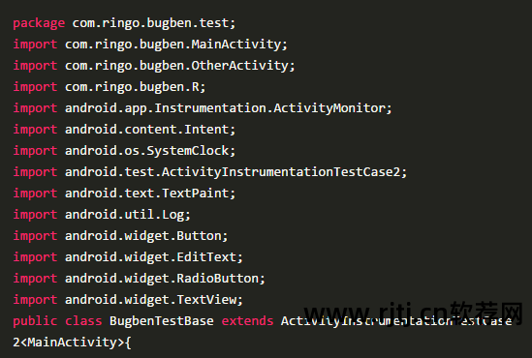Image resolution: width=532 pixels, height=358 pixels.
Task: Click the package keyword on first line
Action: point(39,23)
